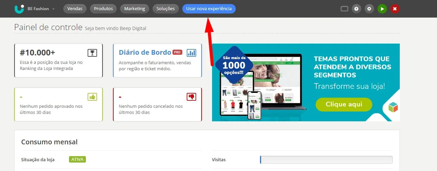Open the approved orders card
Image resolution: width=437 pixels, height=171 pixels.
59,104
